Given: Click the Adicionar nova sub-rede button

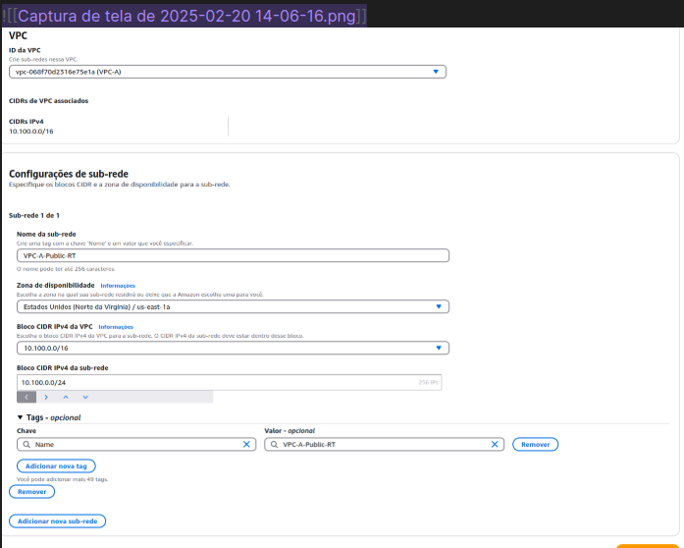Looking at the screenshot, I should 57,521.
